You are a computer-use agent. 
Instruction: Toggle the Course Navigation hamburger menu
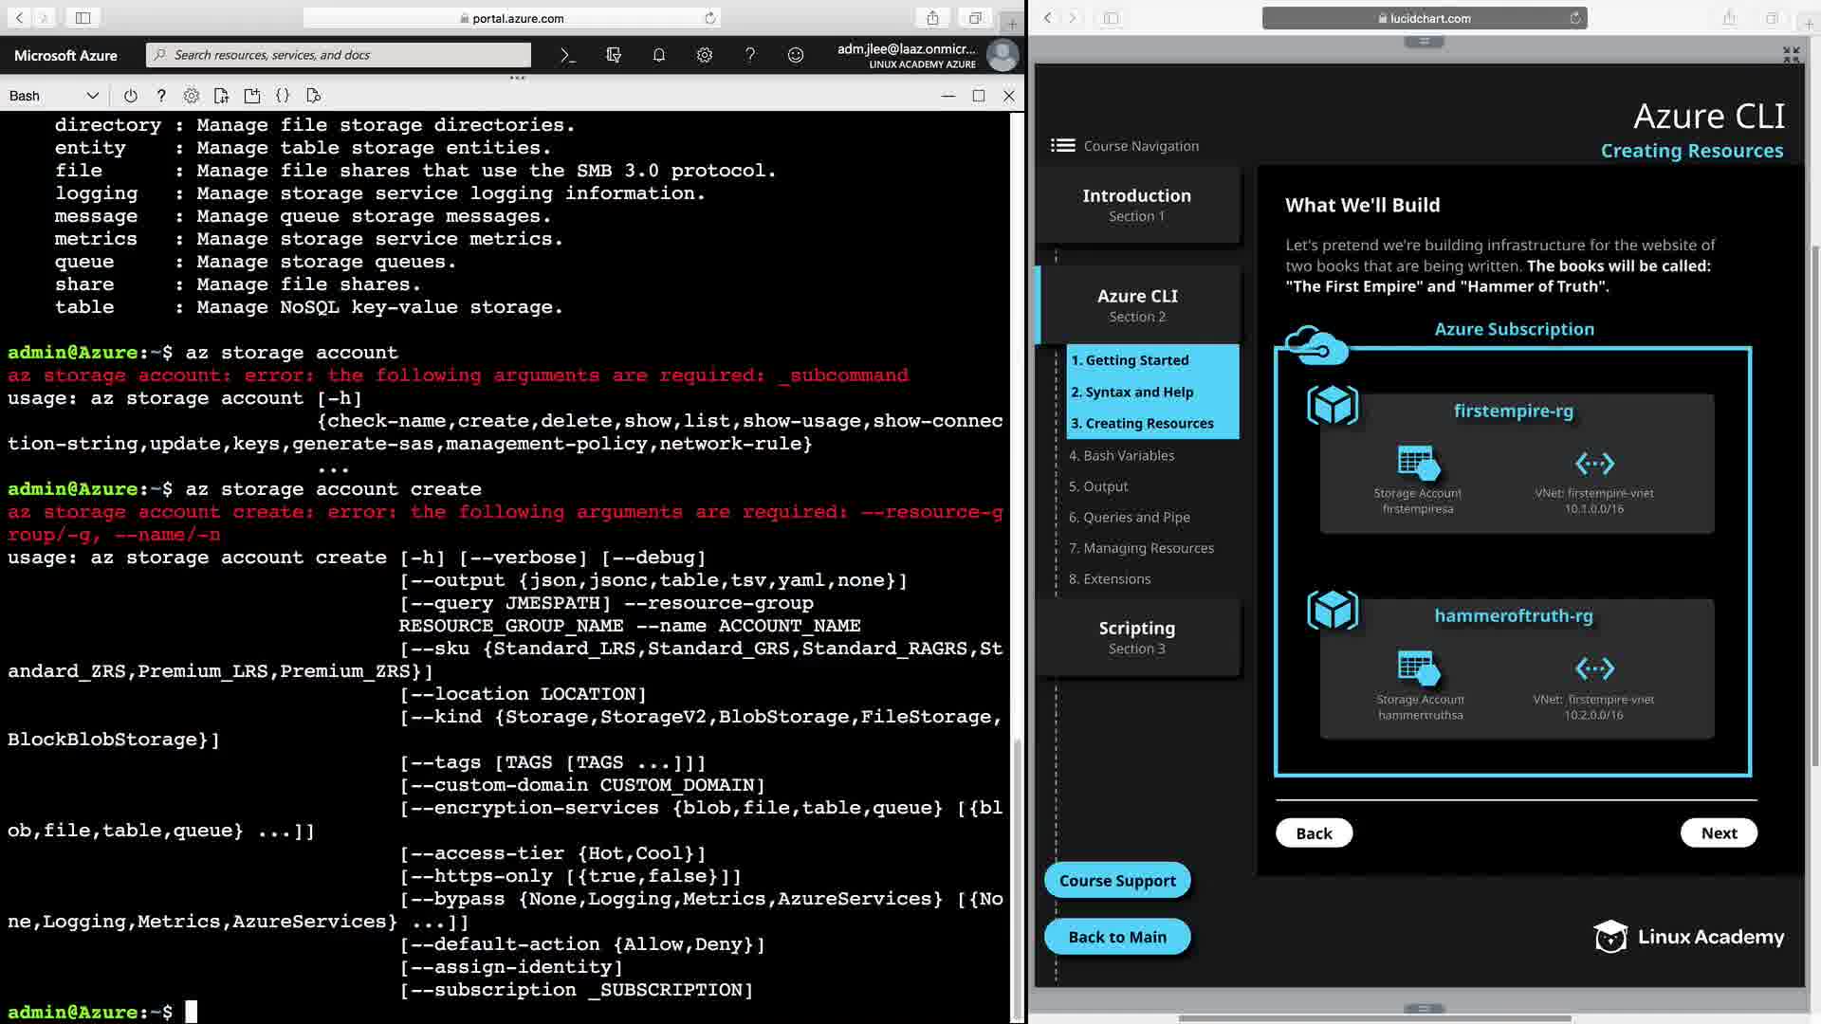1062,145
